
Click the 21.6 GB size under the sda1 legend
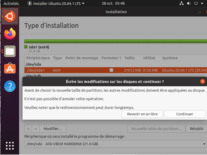coord(34,51)
